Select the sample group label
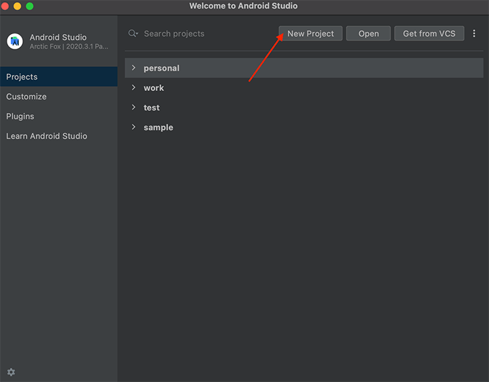 click(x=159, y=127)
